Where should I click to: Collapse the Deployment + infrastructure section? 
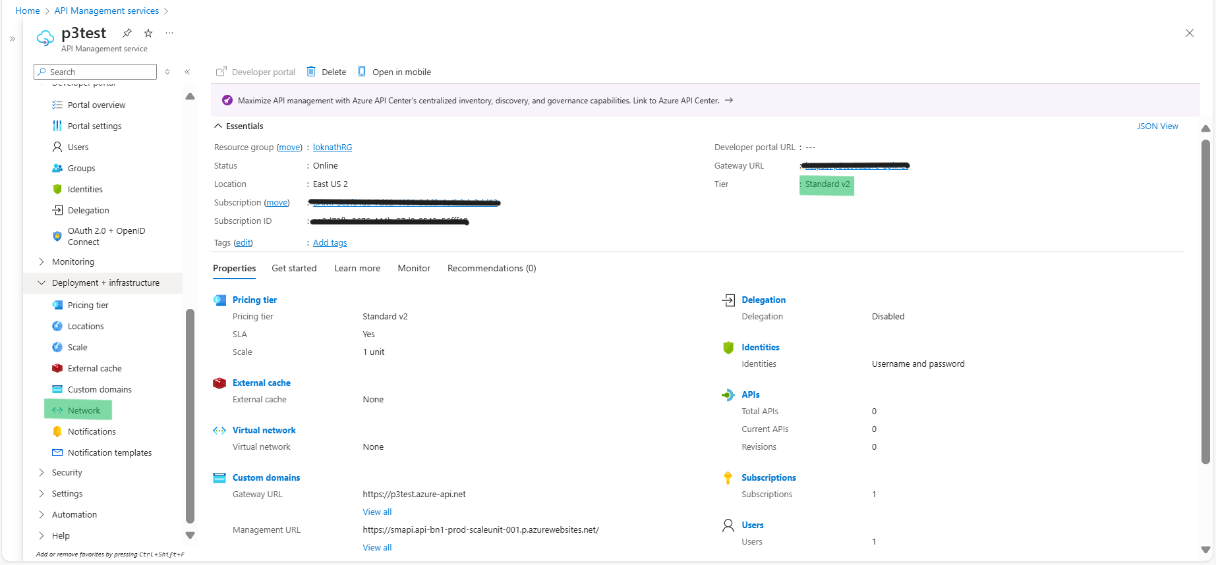[x=42, y=282]
